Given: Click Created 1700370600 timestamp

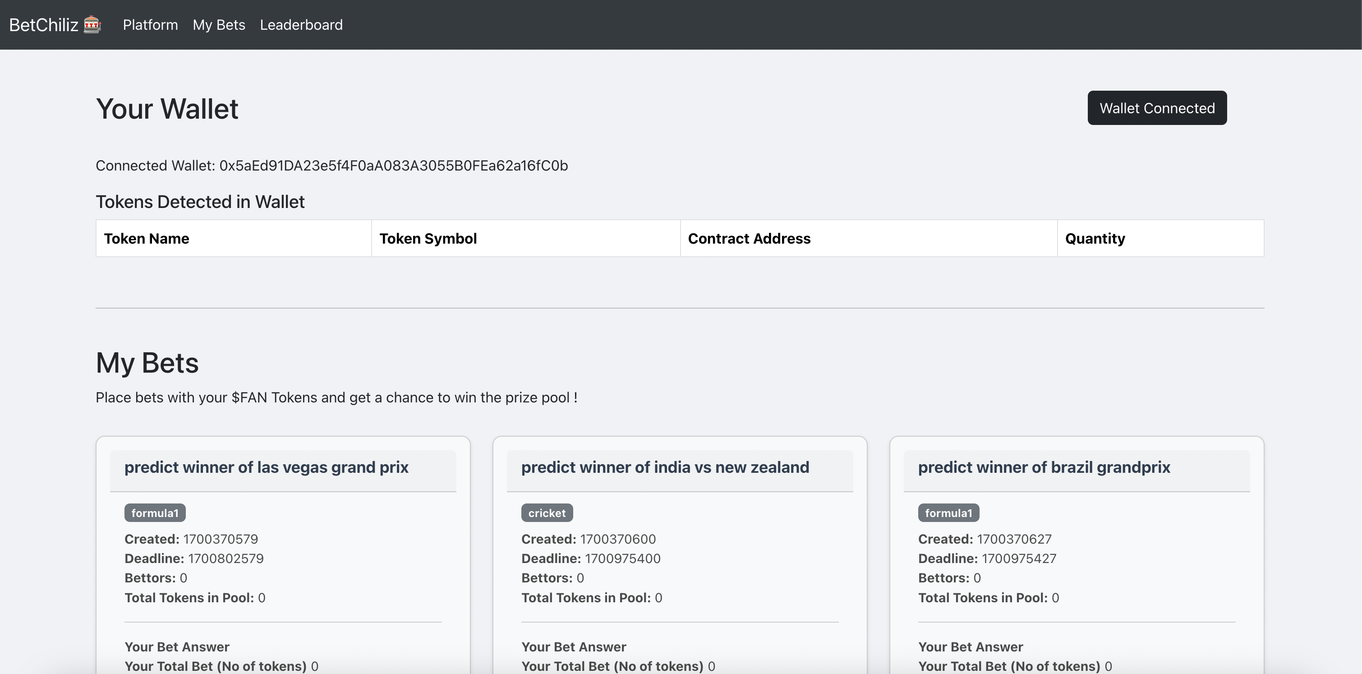Looking at the screenshot, I should 589,539.
